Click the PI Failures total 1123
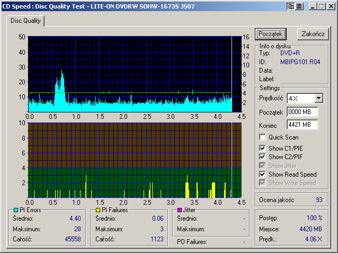 pyautogui.click(x=157, y=239)
